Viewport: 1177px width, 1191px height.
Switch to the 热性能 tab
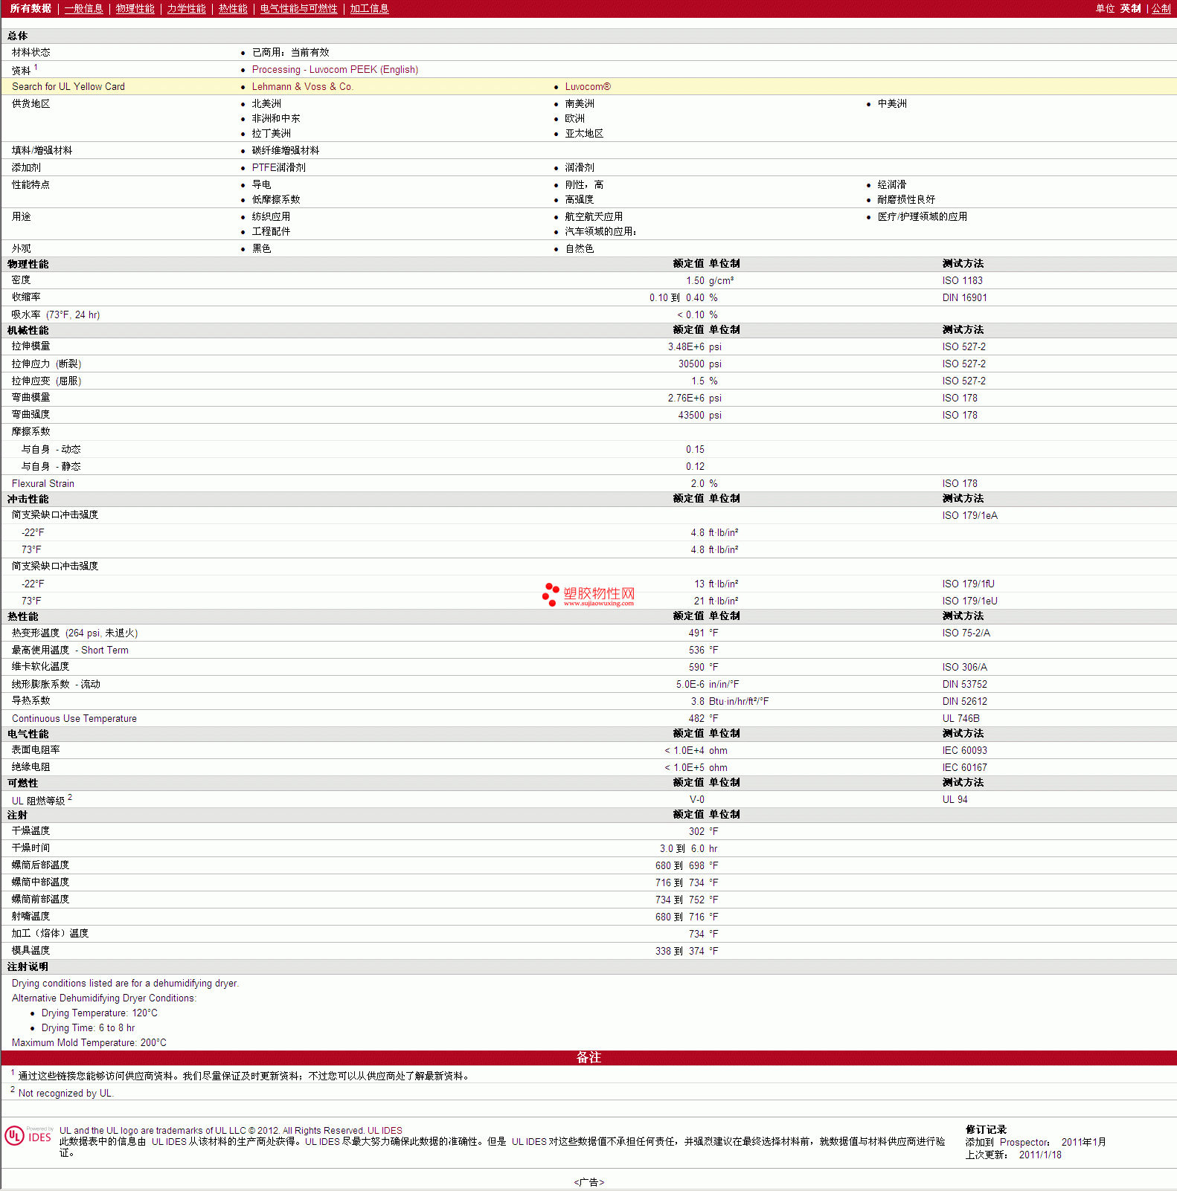(x=233, y=9)
